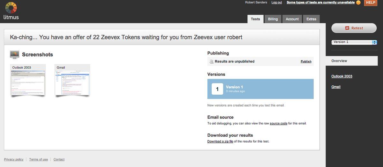Click the Email source heading
Screen dimensions: 383x167
221,117
